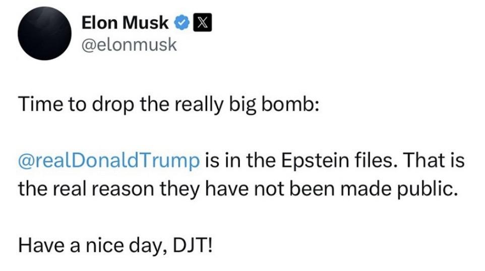Click the word 'DJT!' at the tweet's end
485x271 pixels.
pos(197,246)
